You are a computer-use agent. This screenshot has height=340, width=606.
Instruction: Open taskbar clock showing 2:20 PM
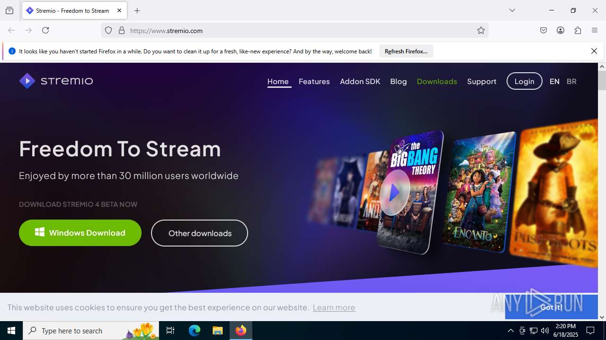[x=566, y=331]
